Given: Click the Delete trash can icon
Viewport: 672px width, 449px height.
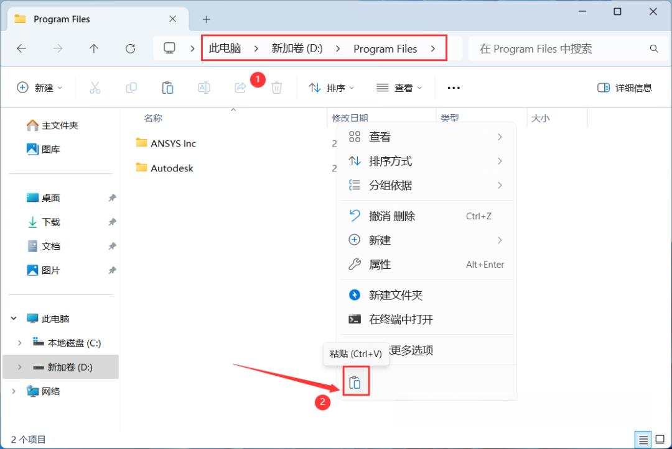Looking at the screenshot, I should (276, 88).
